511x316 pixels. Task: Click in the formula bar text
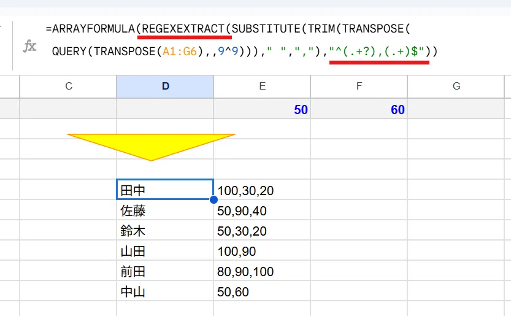[242, 40]
